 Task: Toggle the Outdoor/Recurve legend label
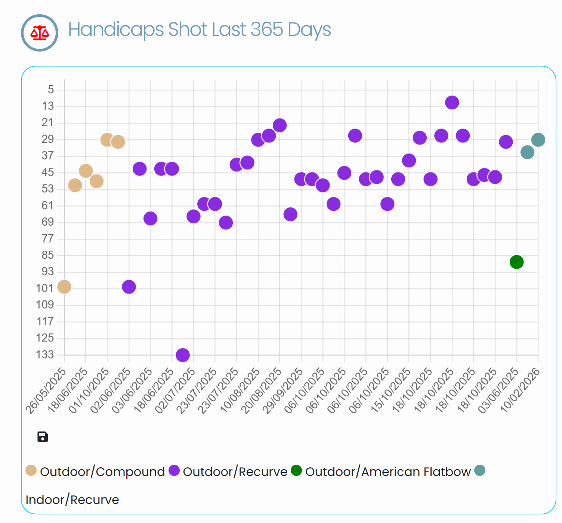point(235,472)
